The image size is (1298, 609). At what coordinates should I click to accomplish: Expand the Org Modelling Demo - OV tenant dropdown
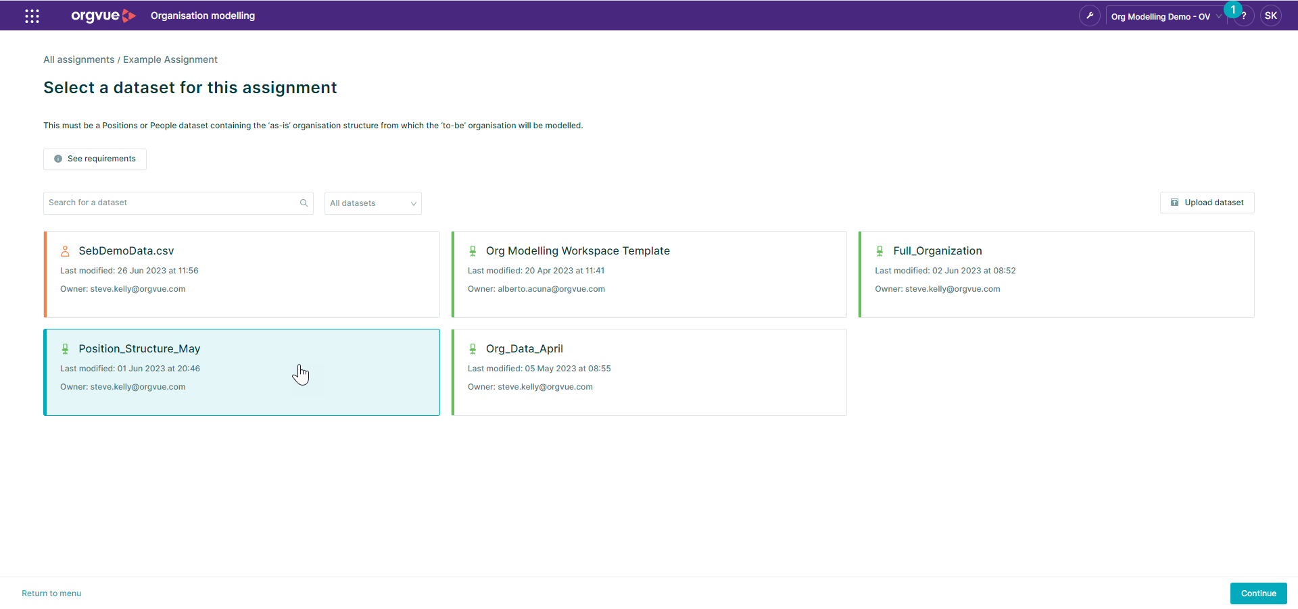pos(1165,16)
